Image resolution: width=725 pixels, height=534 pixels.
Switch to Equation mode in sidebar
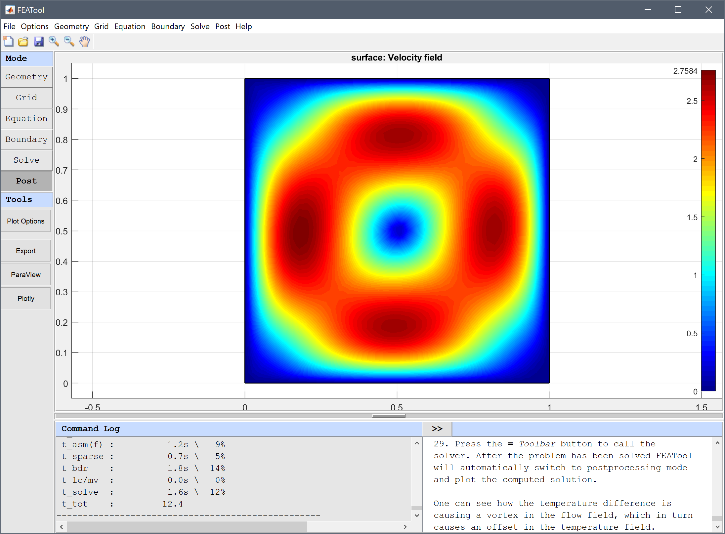point(26,119)
